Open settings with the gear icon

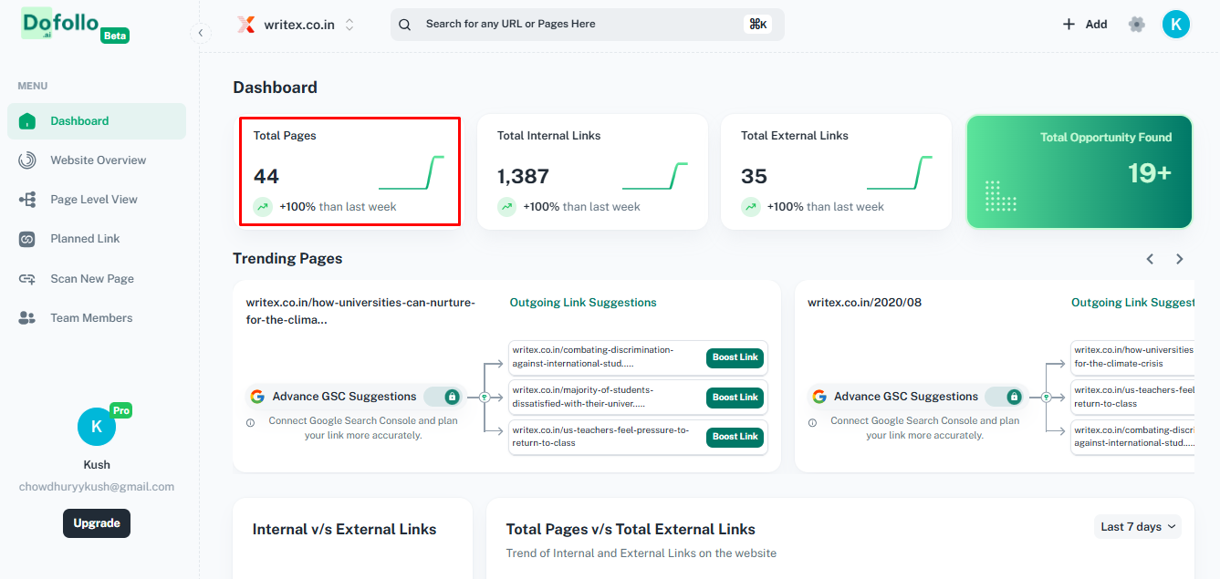[1136, 25]
